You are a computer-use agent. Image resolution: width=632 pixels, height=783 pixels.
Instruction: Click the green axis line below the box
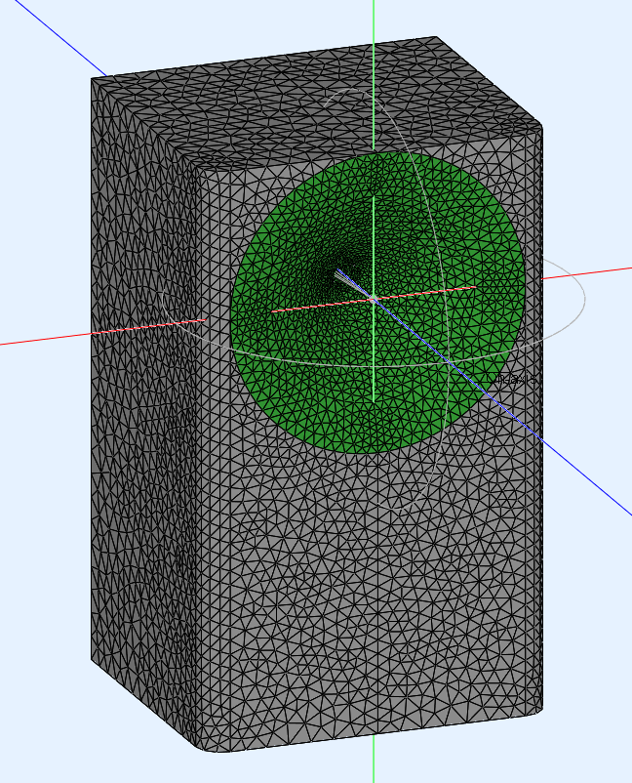(x=374, y=766)
